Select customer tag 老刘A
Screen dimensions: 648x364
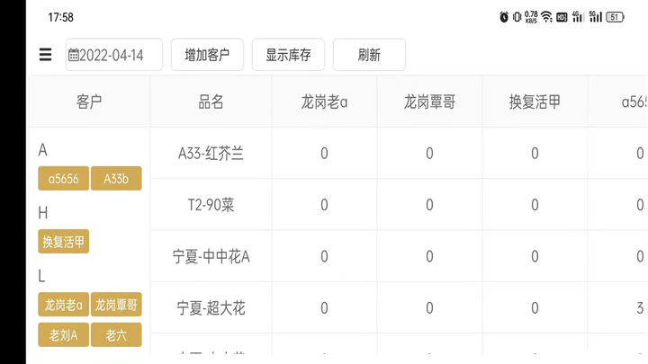[63, 334]
